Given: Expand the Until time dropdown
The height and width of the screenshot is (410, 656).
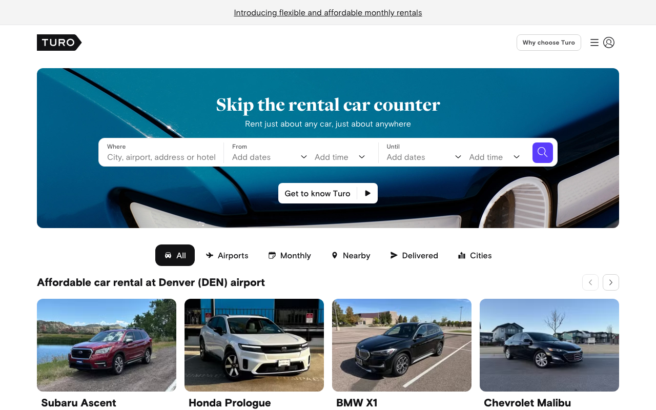Looking at the screenshot, I should 495,157.
